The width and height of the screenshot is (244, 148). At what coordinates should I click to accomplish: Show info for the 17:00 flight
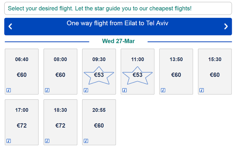9,141
